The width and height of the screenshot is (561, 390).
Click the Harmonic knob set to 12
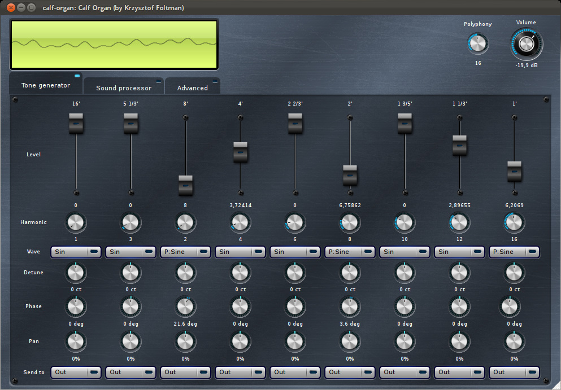tap(459, 222)
